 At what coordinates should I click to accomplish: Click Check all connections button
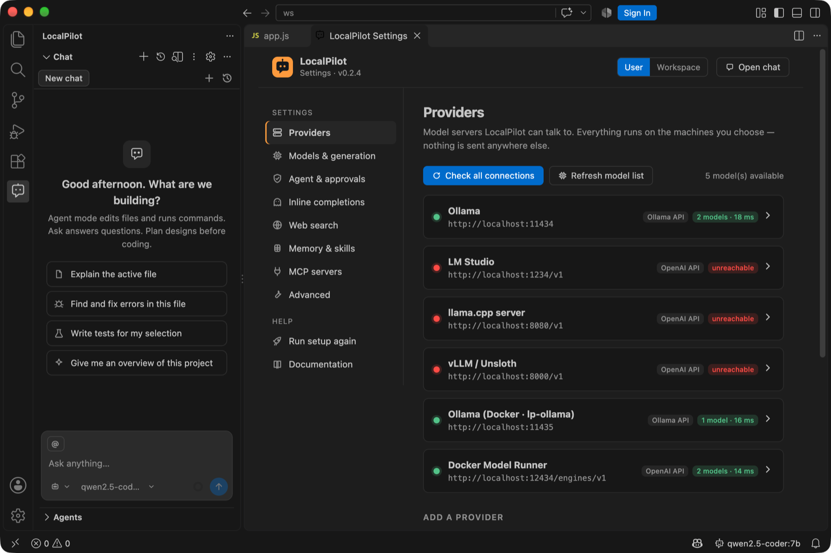point(483,176)
